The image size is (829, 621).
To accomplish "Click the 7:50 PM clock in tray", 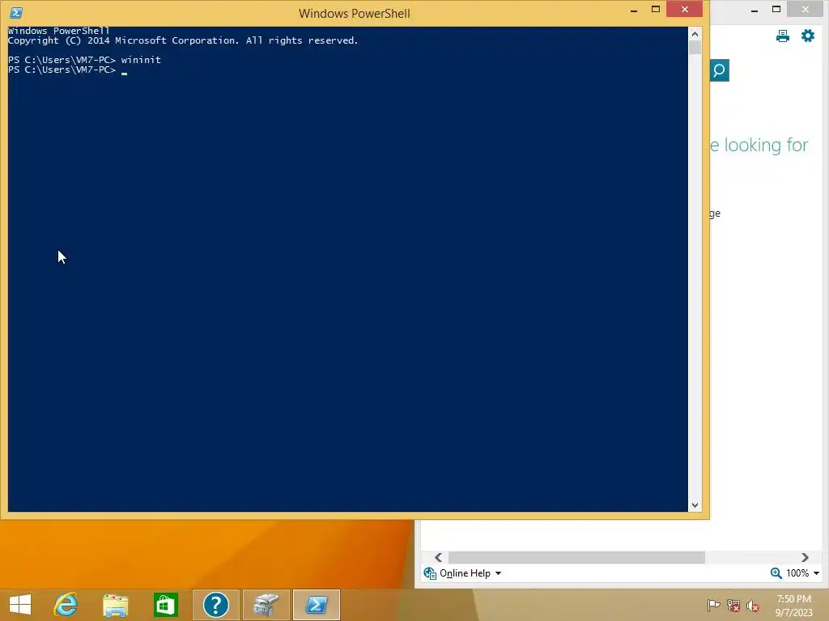I will pos(793,599).
